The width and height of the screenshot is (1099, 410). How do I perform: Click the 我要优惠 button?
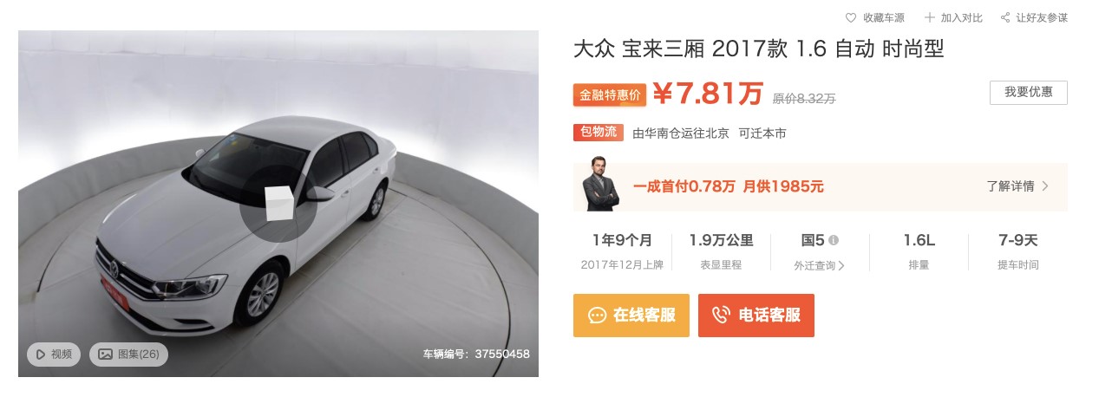point(1028,93)
